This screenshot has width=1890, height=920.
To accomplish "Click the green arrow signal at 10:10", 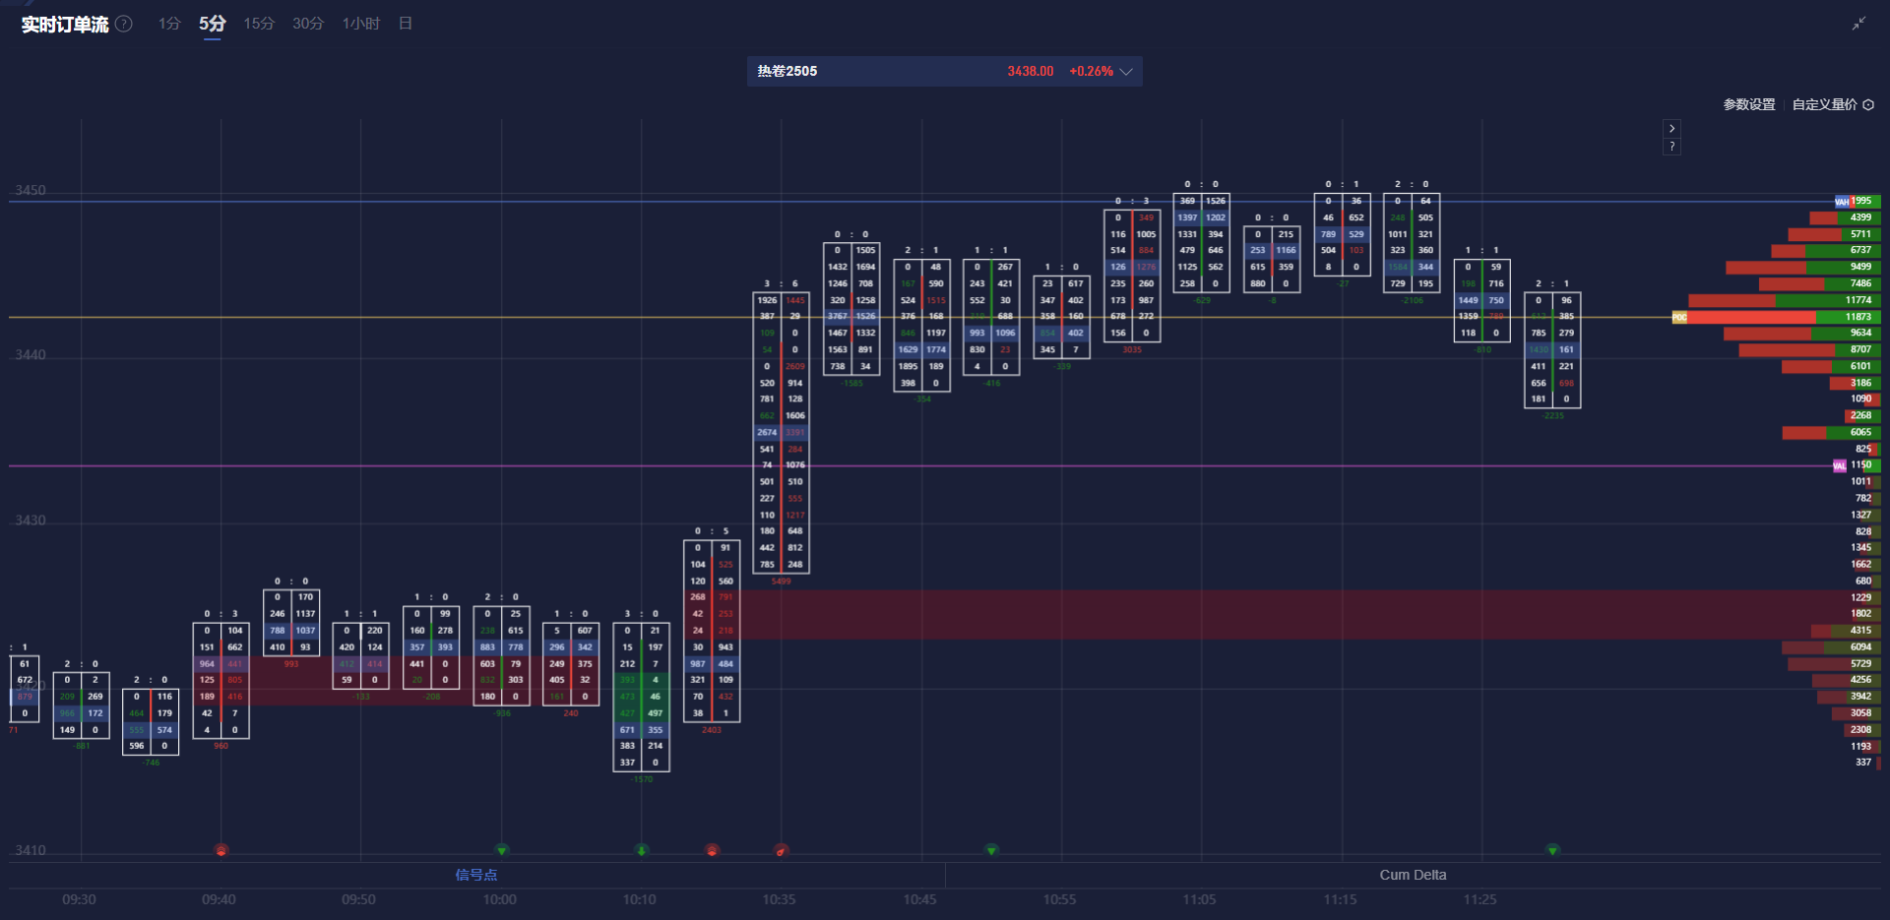I will pos(642,850).
